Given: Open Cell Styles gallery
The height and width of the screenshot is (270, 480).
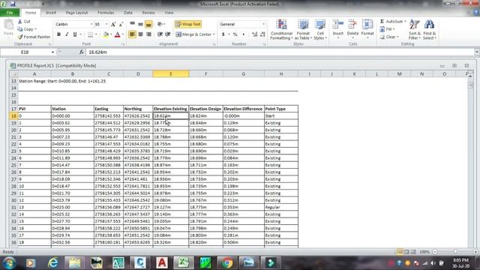Looking at the screenshot, I should coord(320,29).
